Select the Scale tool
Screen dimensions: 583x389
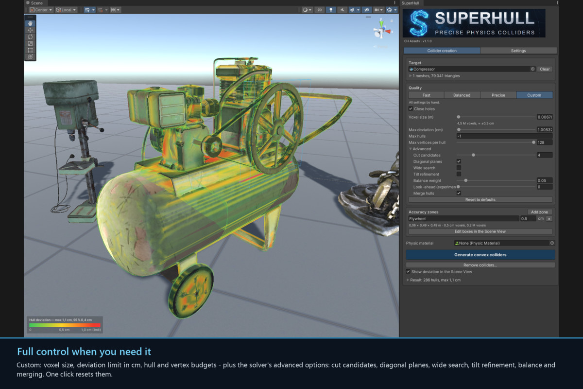click(30, 43)
